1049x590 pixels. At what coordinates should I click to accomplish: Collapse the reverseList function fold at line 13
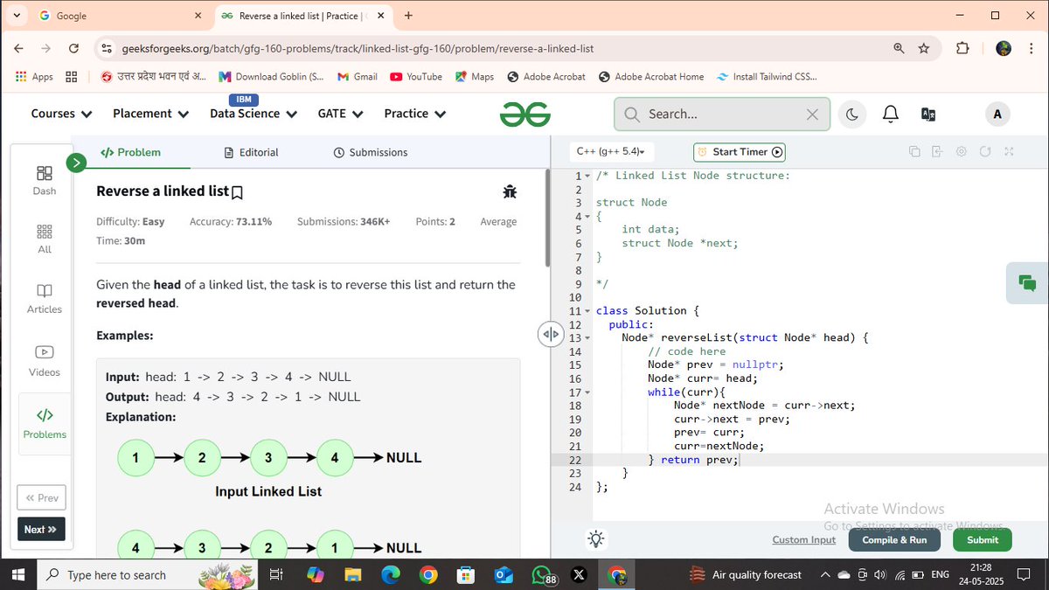(x=587, y=338)
